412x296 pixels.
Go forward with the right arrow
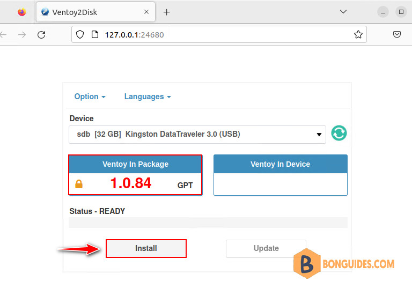(22, 35)
